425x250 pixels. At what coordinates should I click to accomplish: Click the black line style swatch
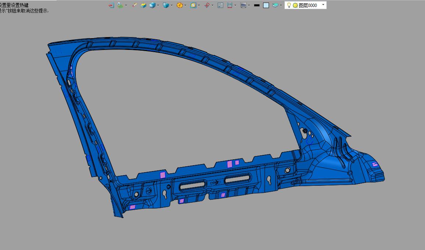point(257,5)
